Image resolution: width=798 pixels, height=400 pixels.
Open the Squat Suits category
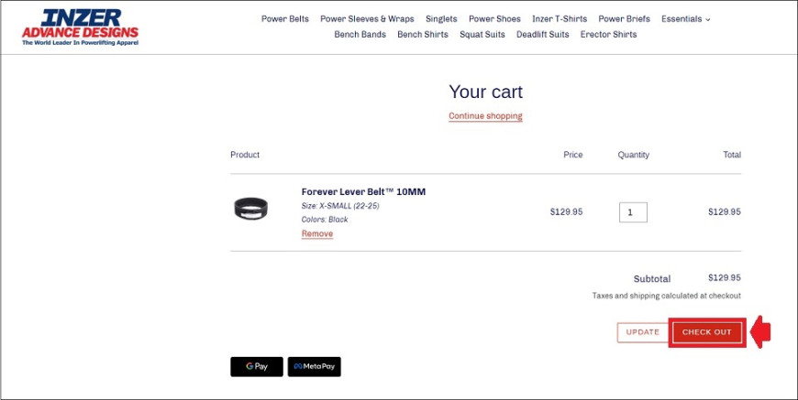[x=482, y=35]
